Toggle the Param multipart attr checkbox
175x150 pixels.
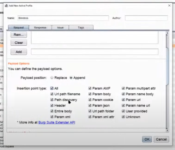click(x=123, y=88)
